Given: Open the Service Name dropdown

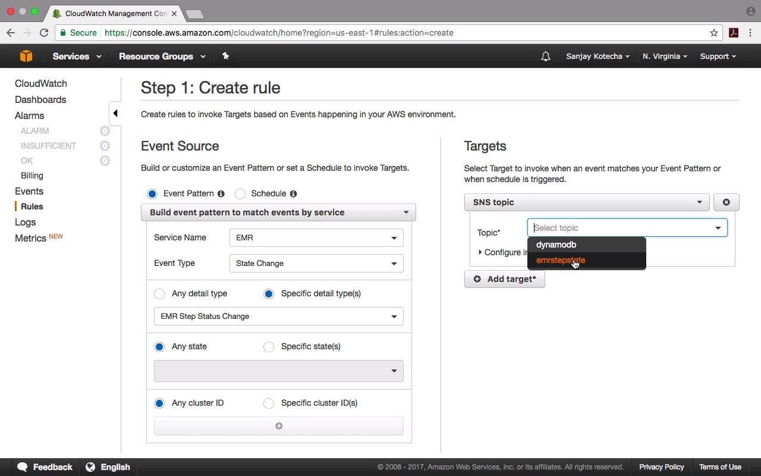Looking at the screenshot, I should [x=316, y=238].
